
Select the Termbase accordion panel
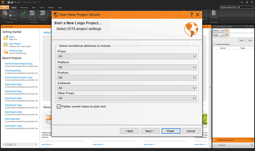pos(233,145)
